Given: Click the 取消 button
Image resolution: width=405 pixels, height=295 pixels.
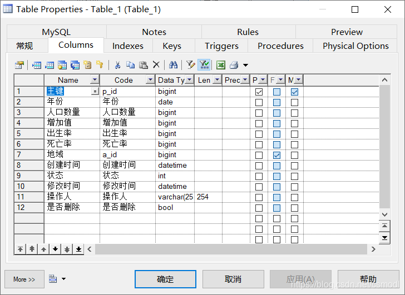Looking at the screenshot, I should coord(233,279).
